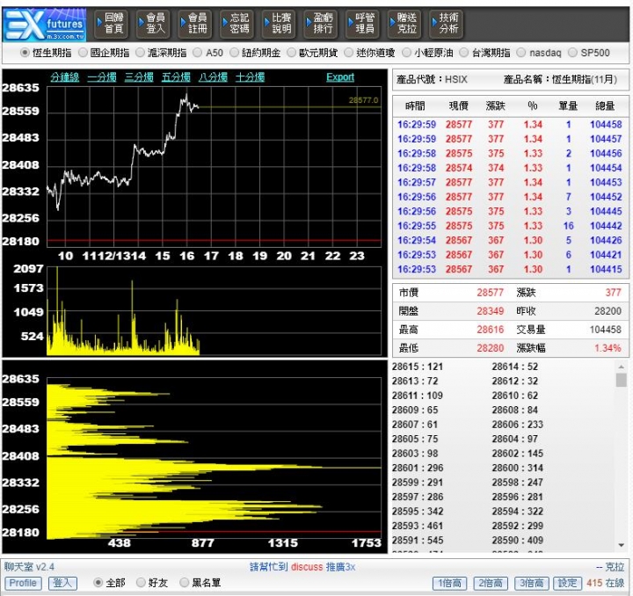Image resolution: width=633 pixels, height=596 pixels.
Task: Switch chart to 三分燭
Action: [139, 77]
